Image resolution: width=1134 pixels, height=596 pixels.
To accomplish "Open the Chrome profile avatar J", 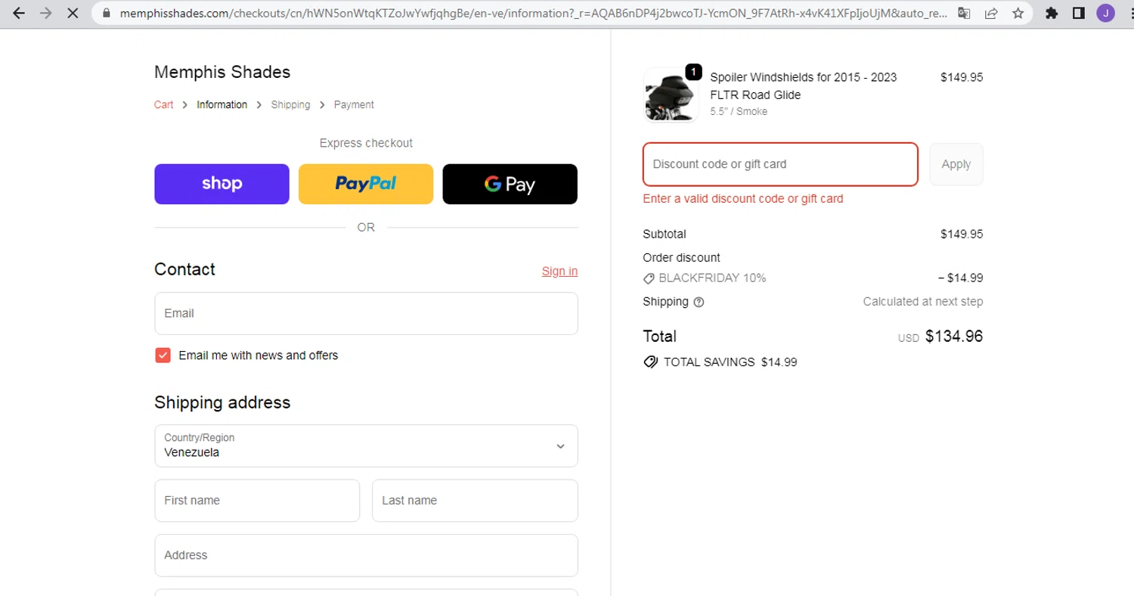I will [1105, 13].
